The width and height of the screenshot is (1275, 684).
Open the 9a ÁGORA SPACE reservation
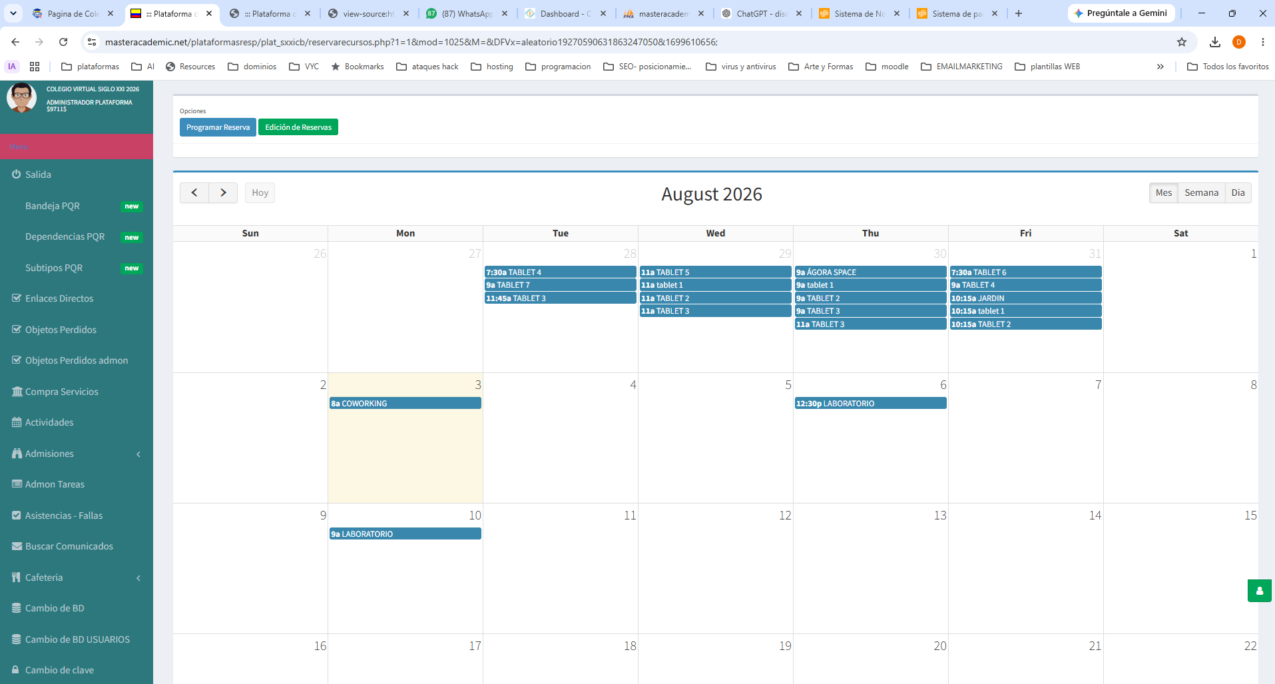pos(871,272)
